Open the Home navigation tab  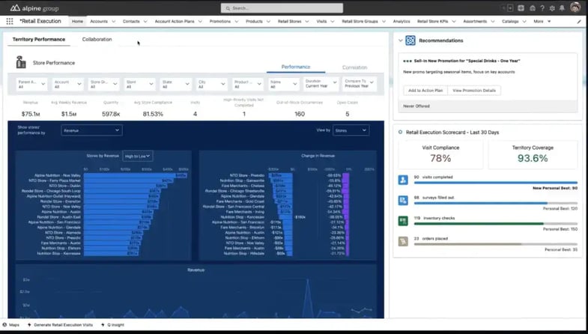[x=77, y=22]
